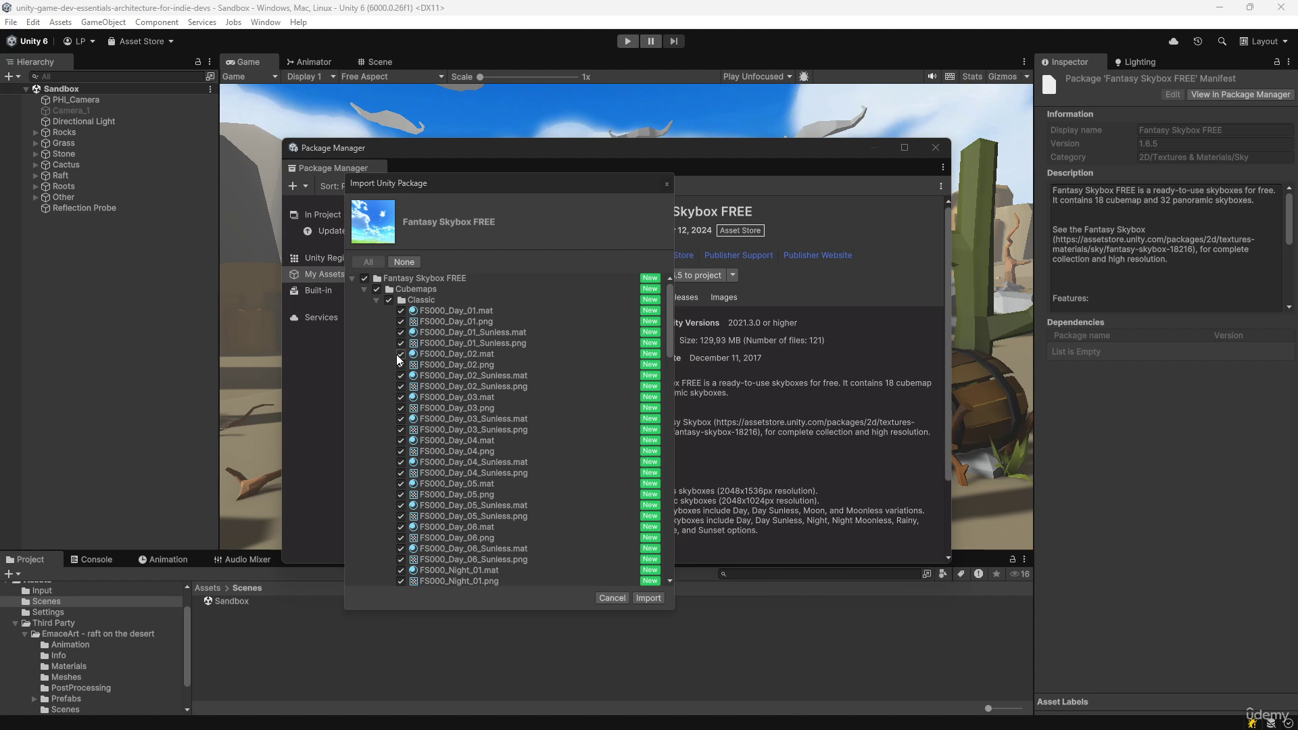Image resolution: width=1298 pixels, height=730 pixels.
Task: Click the Import button
Action: (648, 598)
